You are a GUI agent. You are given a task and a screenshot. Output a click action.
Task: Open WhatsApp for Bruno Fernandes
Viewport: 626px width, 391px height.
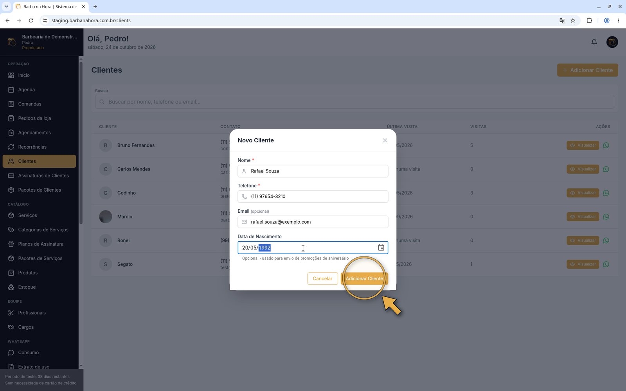coord(606,145)
